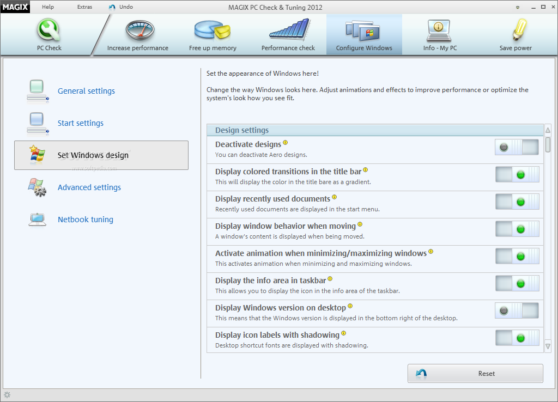Open PC Check magnifier icon

pos(49,29)
